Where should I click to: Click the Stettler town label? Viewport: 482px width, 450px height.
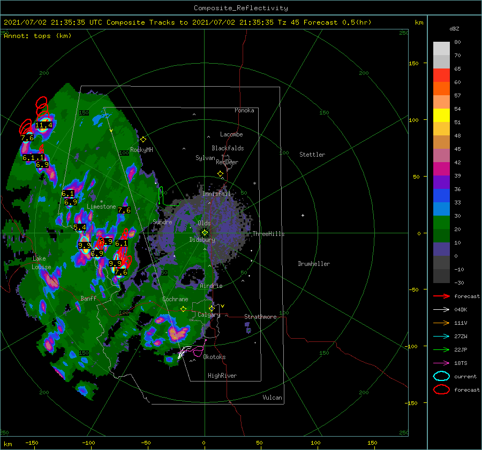tap(312, 155)
